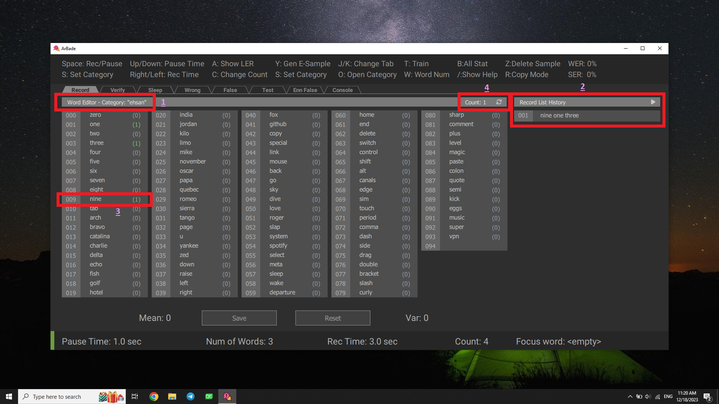Switch to the Enn False tab
Screen dimensions: 719x404
(x=305, y=90)
